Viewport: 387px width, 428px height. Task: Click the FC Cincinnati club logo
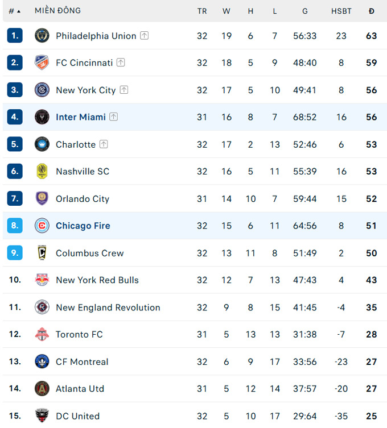42,63
